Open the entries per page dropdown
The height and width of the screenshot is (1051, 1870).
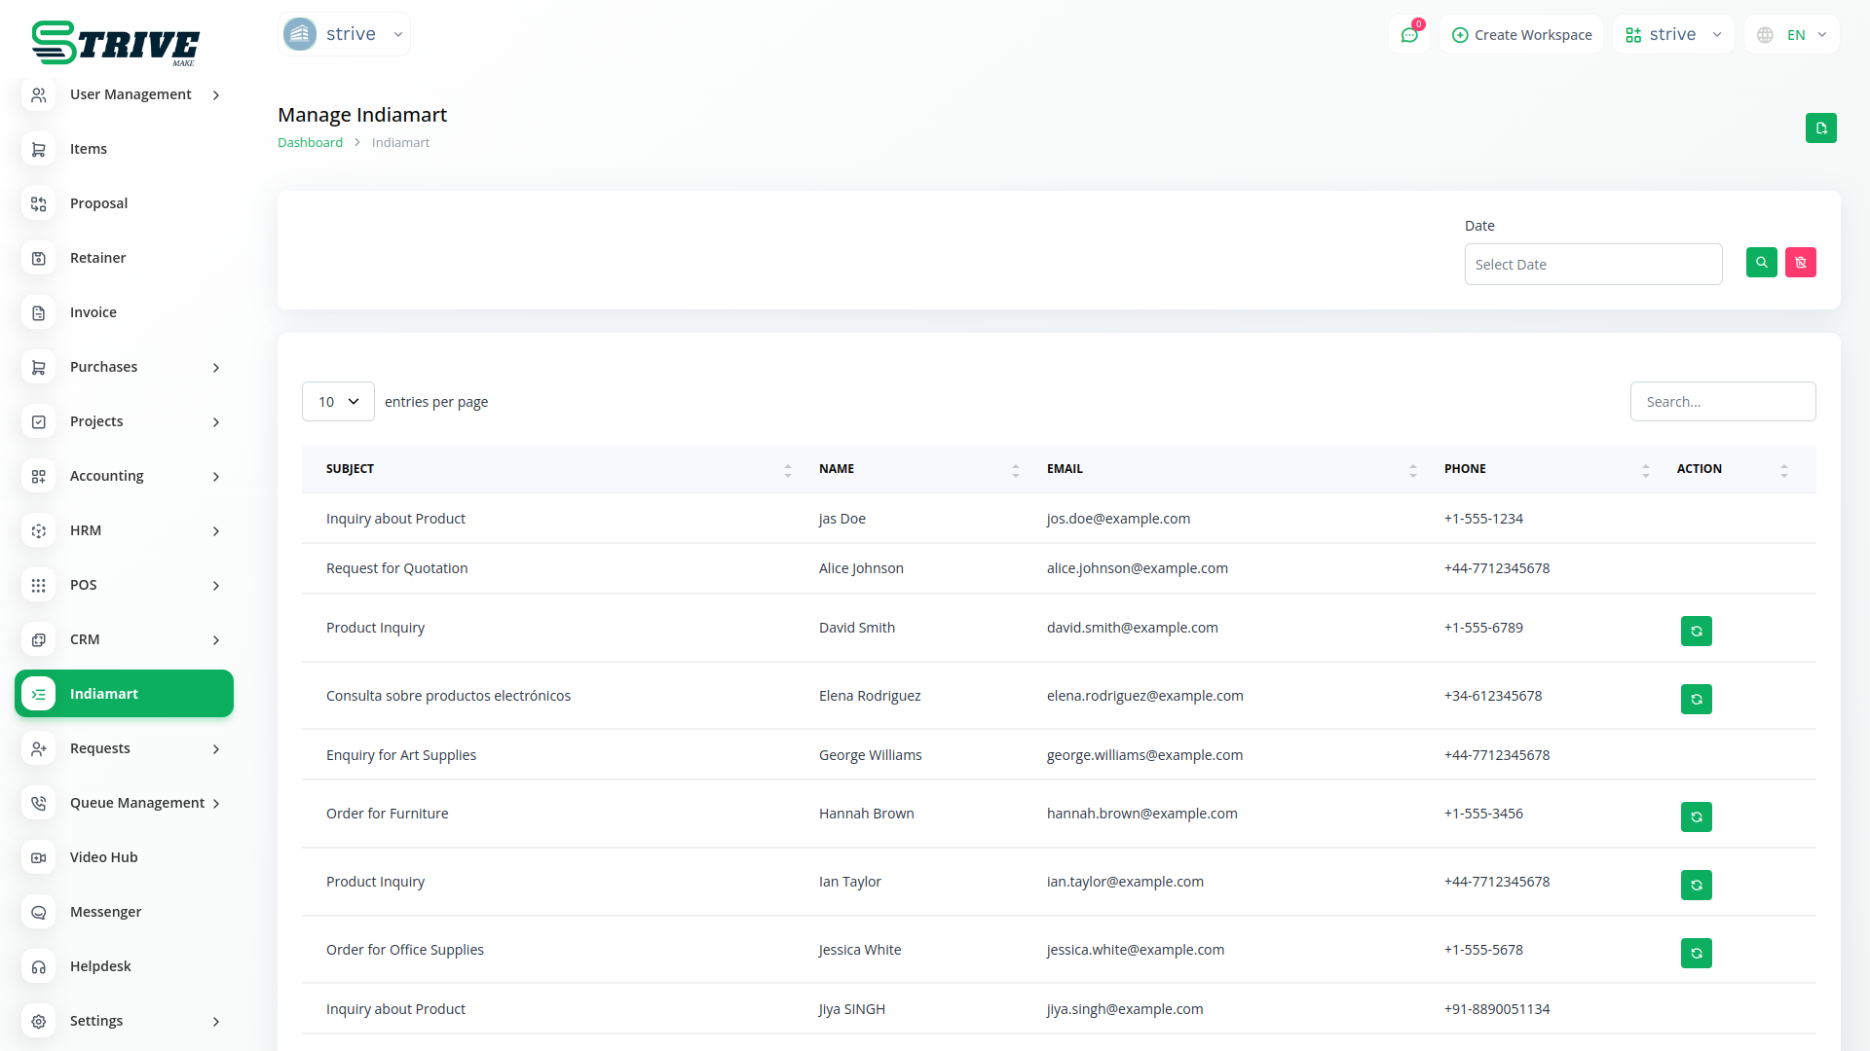click(x=338, y=402)
